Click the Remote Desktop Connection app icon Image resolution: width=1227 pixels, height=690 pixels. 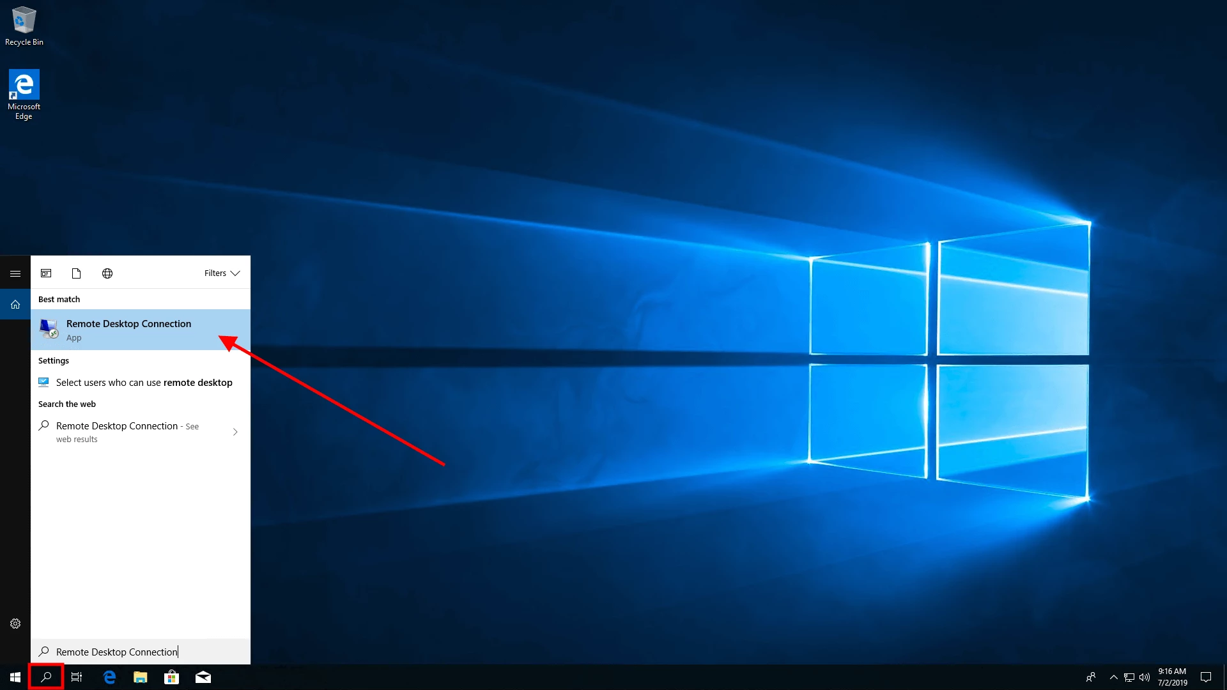tap(48, 330)
